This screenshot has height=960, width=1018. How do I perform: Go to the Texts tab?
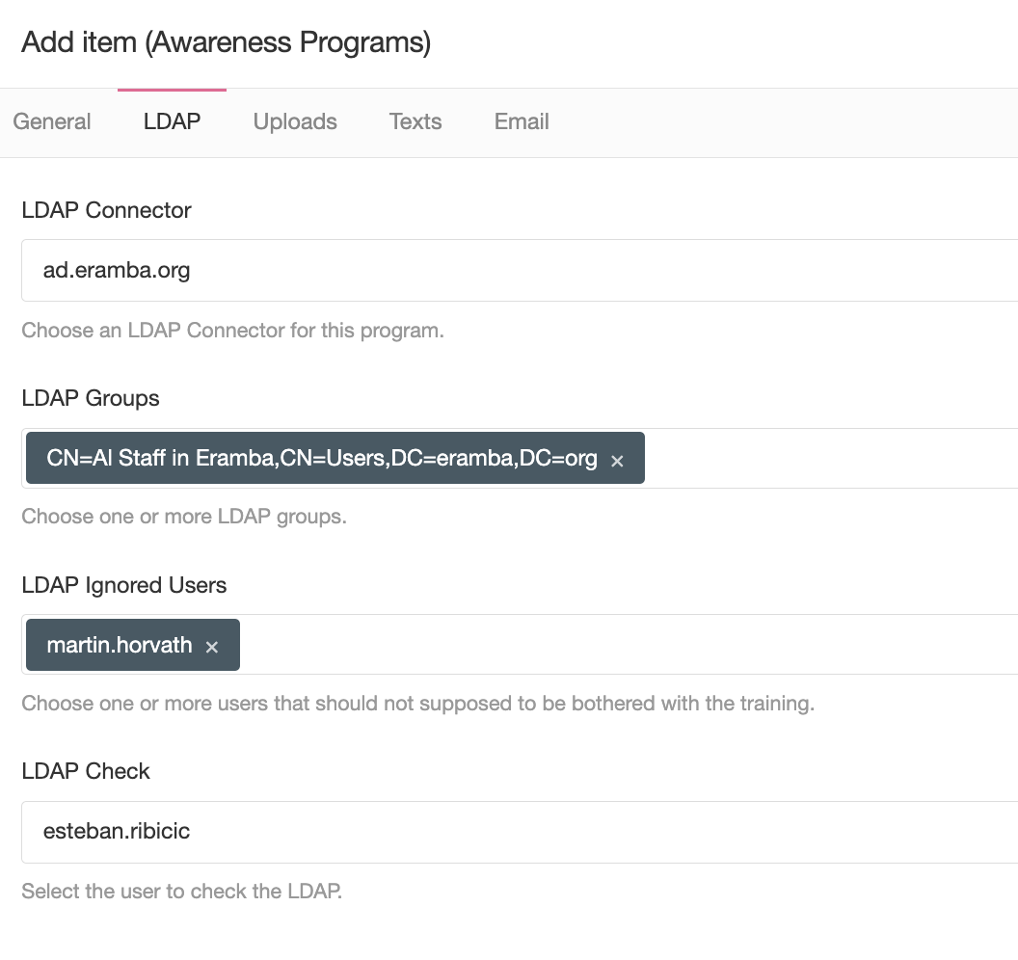(415, 121)
